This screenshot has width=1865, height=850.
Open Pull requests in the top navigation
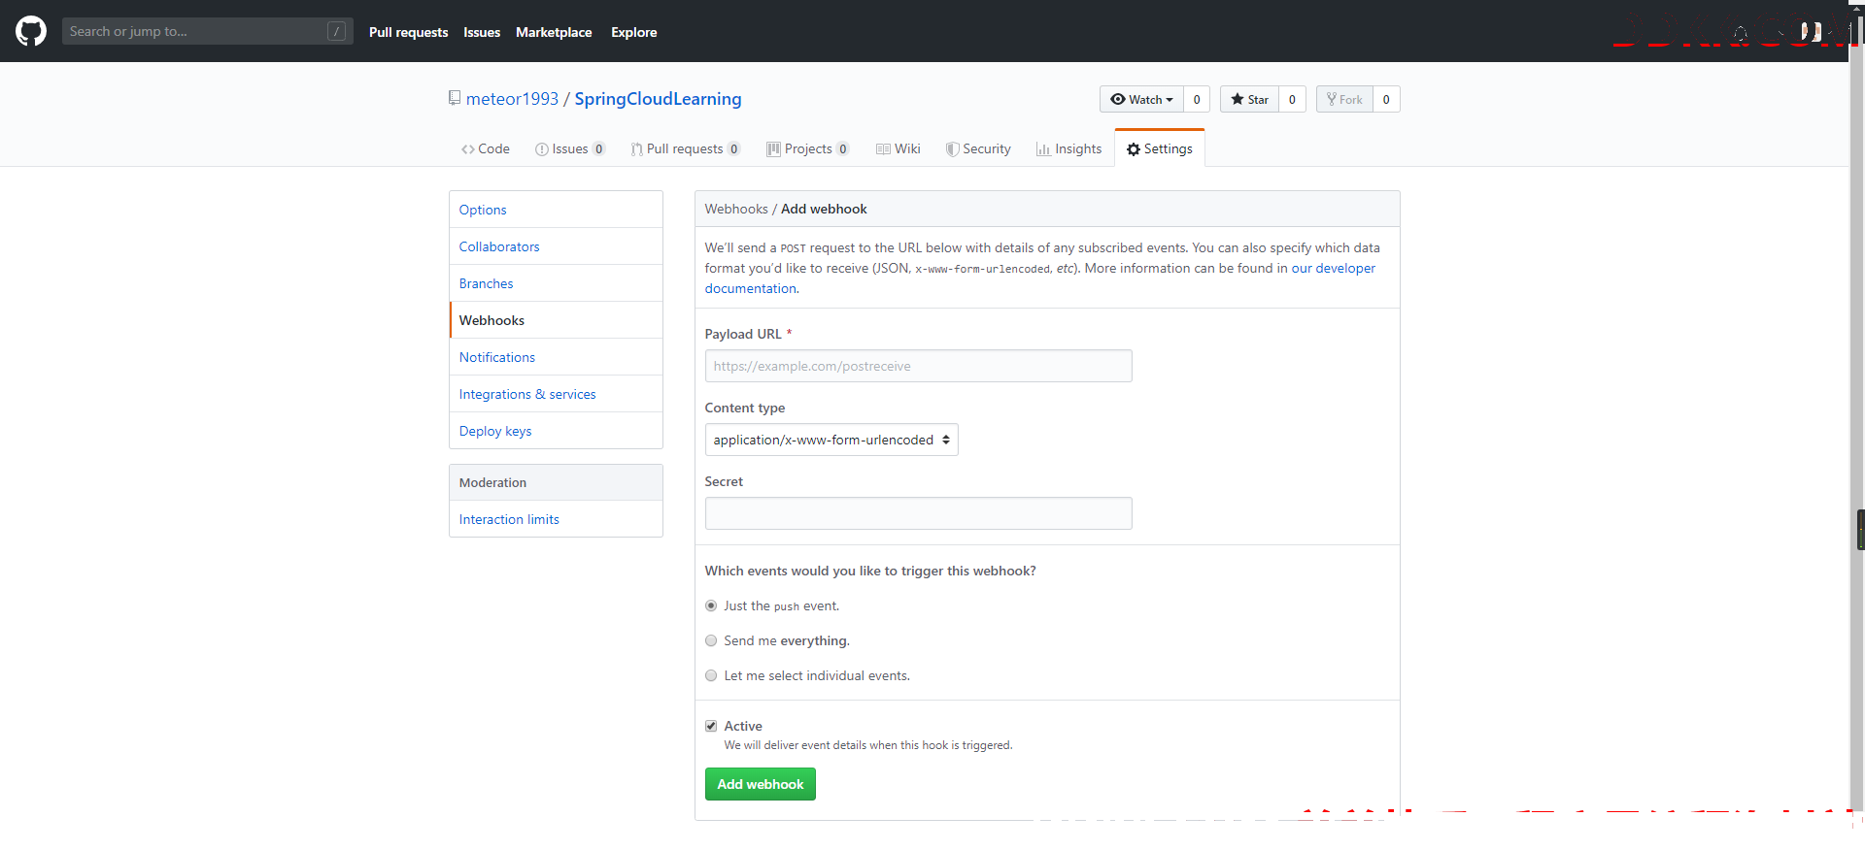pos(408,32)
